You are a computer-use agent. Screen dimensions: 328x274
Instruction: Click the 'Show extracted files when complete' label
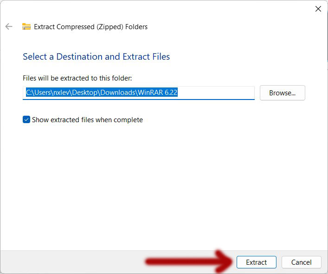(87, 120)
